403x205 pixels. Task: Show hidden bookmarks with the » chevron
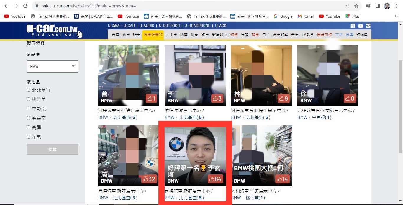coord(397,16)
